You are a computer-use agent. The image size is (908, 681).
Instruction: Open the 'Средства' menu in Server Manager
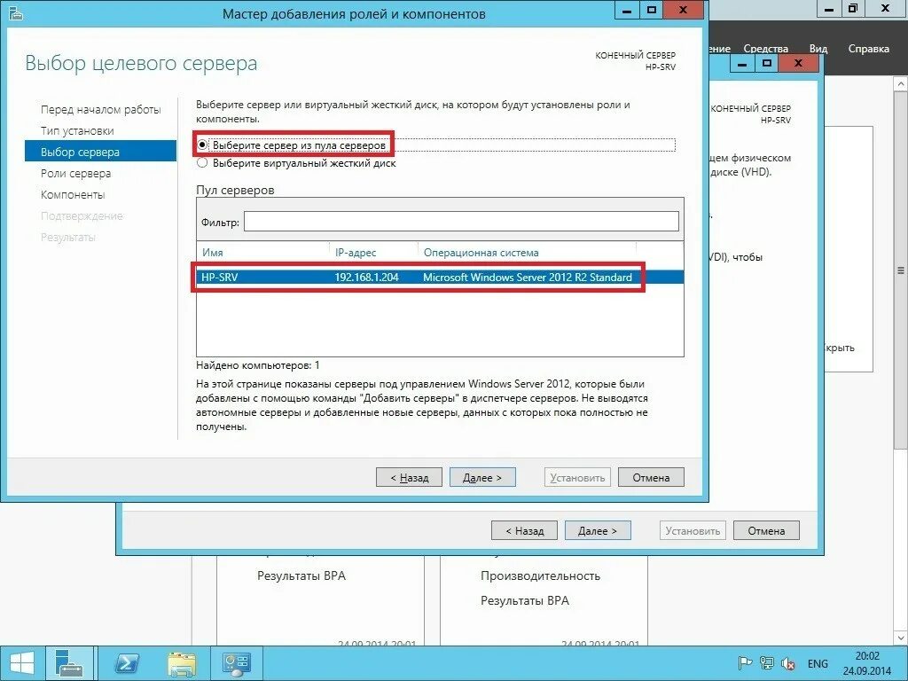(765, 49)
